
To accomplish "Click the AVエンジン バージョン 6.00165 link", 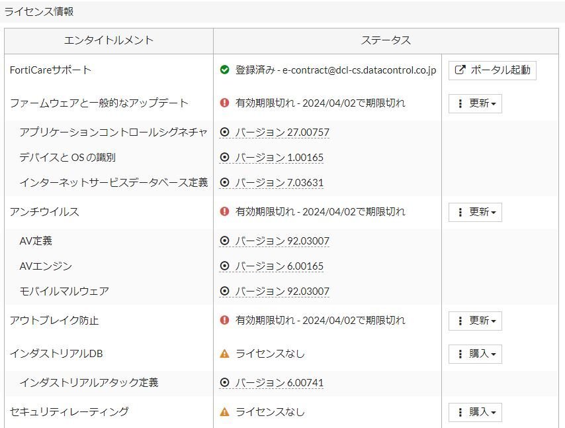I will 279,266.
